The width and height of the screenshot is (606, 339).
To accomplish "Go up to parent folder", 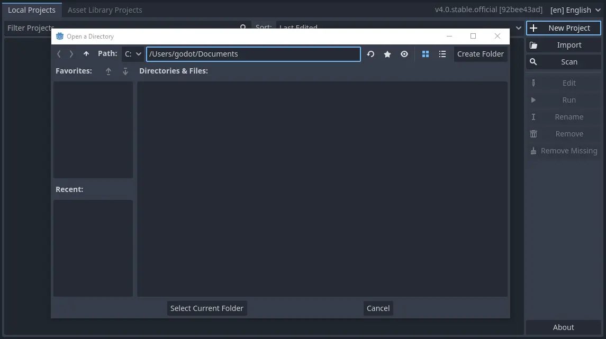I will point(86,54).
